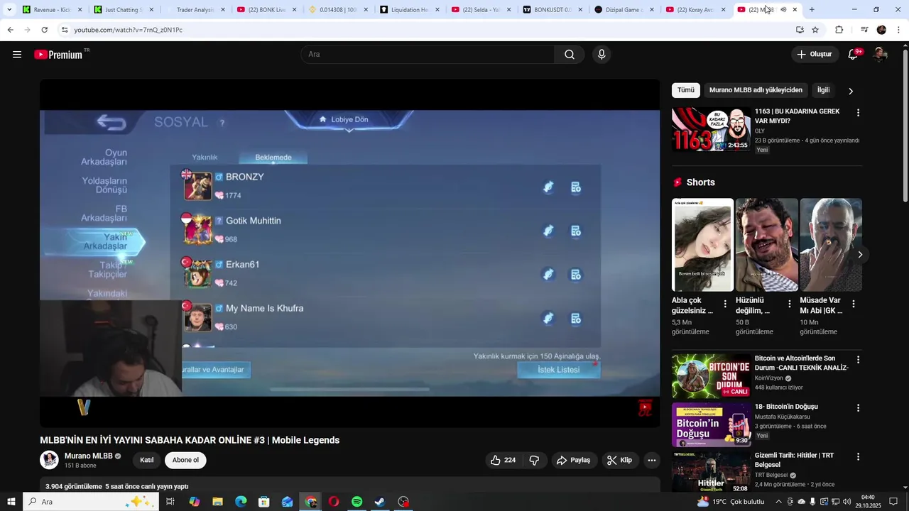
Task: Open options for 'Abla çok güzelsiniz' short
Action: [x=725, y=304]
